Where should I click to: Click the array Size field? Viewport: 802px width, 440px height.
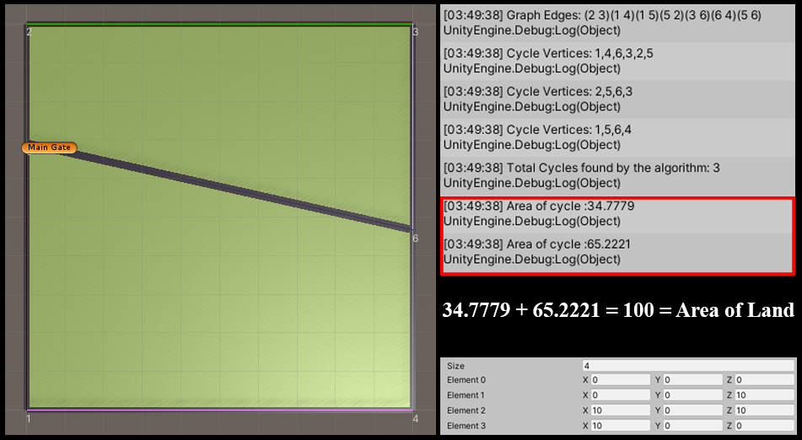[688, 366]
